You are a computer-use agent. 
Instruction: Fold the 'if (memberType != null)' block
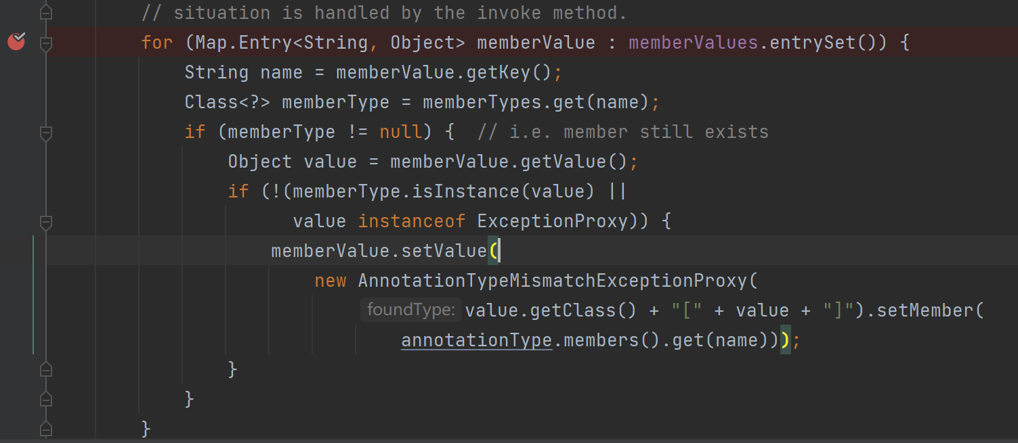click(46, 133)
